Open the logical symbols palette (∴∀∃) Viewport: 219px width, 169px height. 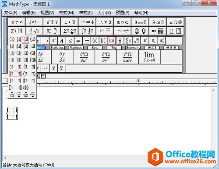(105, 22)
